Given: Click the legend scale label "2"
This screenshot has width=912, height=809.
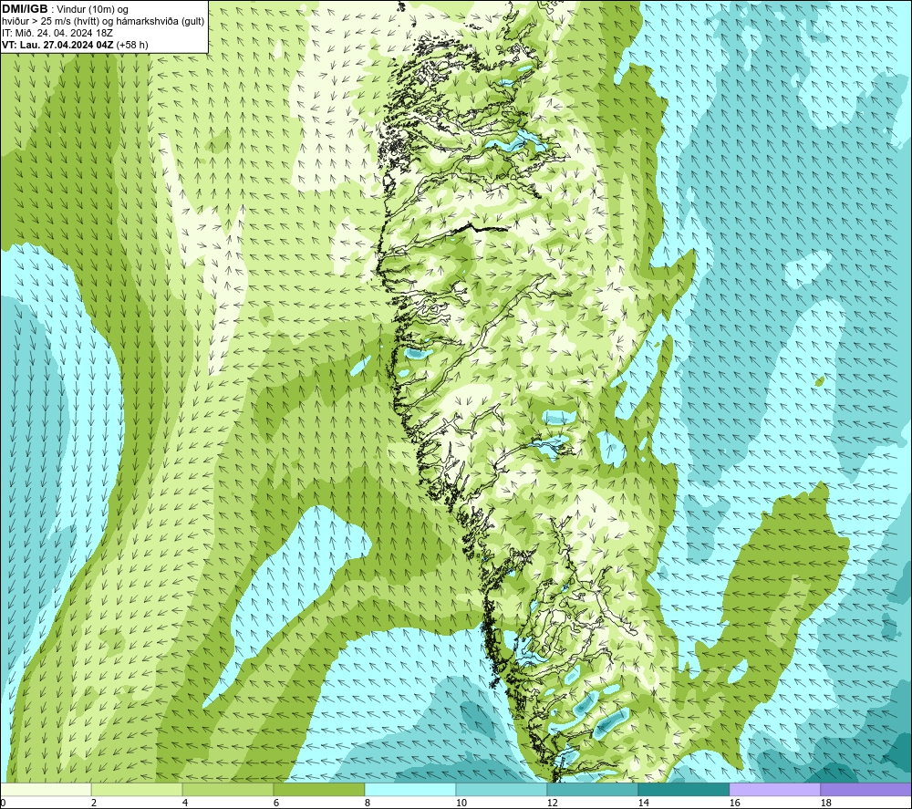Looking at the screenshot, I should (x=94, y=803).
